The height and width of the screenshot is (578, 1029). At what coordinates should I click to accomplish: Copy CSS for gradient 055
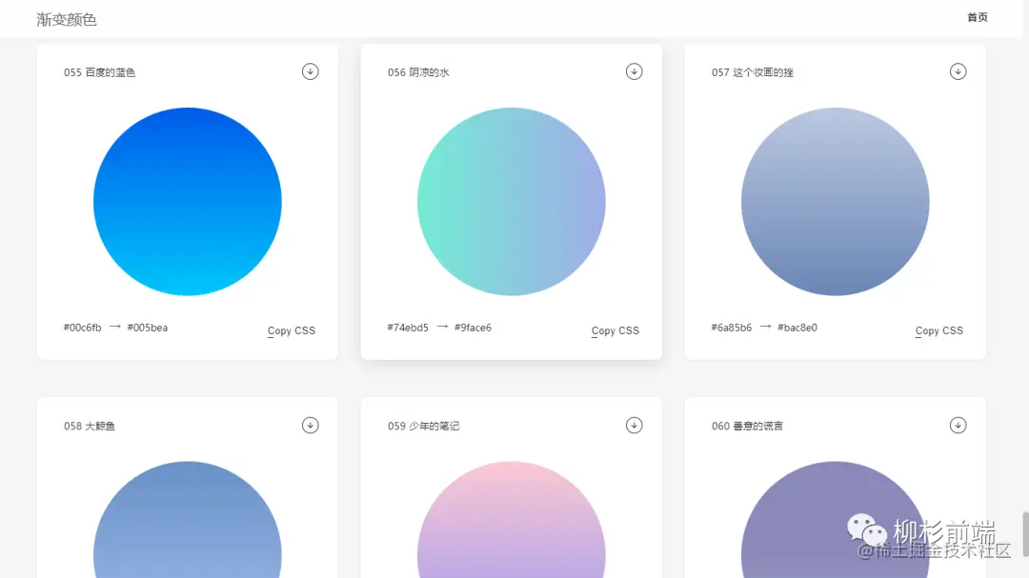tap(292, 330)
